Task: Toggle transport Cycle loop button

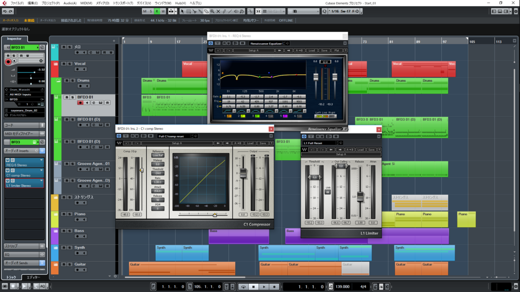Action: tap(243, 287)
